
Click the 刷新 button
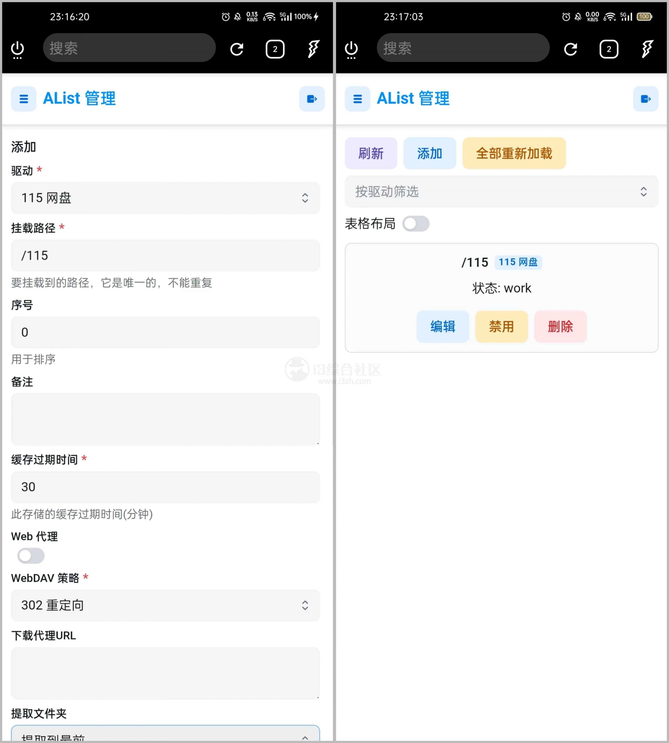coord(371,153)
